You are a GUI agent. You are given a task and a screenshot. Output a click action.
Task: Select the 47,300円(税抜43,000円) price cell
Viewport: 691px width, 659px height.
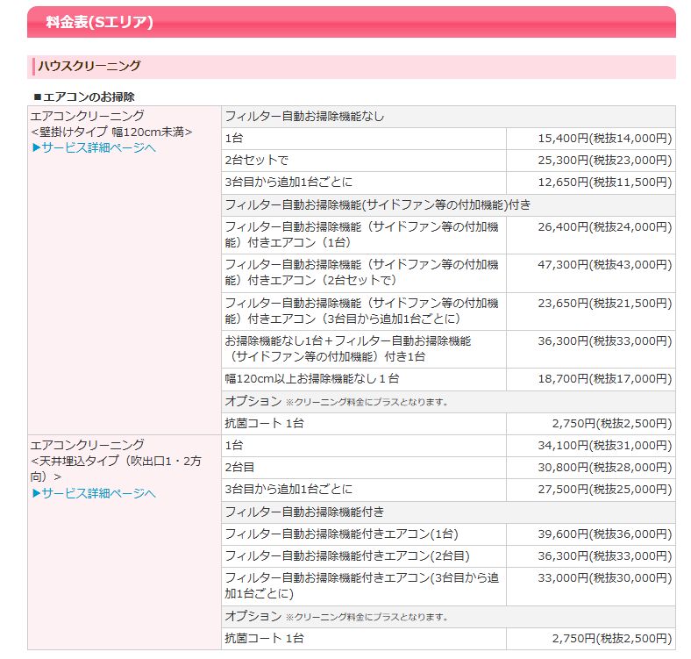click(x=604, y=264)
